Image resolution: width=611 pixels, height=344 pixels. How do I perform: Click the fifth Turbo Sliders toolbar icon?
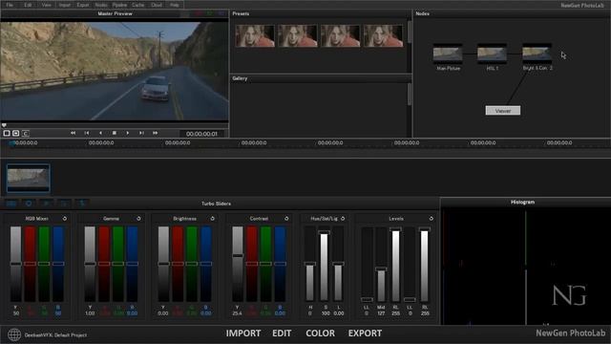[x=82, y=204]
